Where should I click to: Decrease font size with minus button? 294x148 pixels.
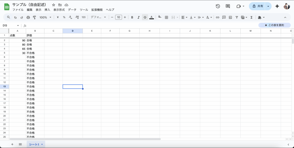tap(112, 17)
